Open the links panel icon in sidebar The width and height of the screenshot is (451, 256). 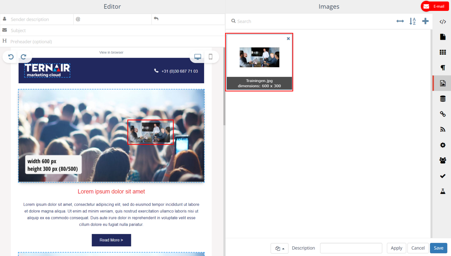click(x=443, y=114)
